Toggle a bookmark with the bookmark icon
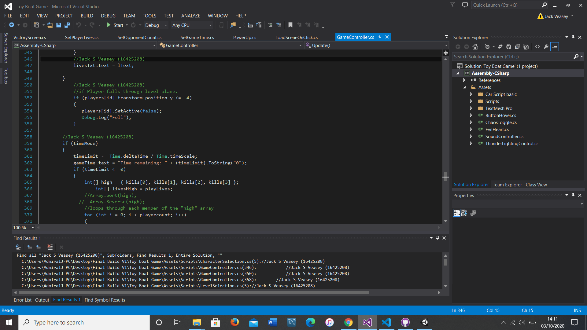The height and width of the screenshot is (330, 587). pos(290,25)
